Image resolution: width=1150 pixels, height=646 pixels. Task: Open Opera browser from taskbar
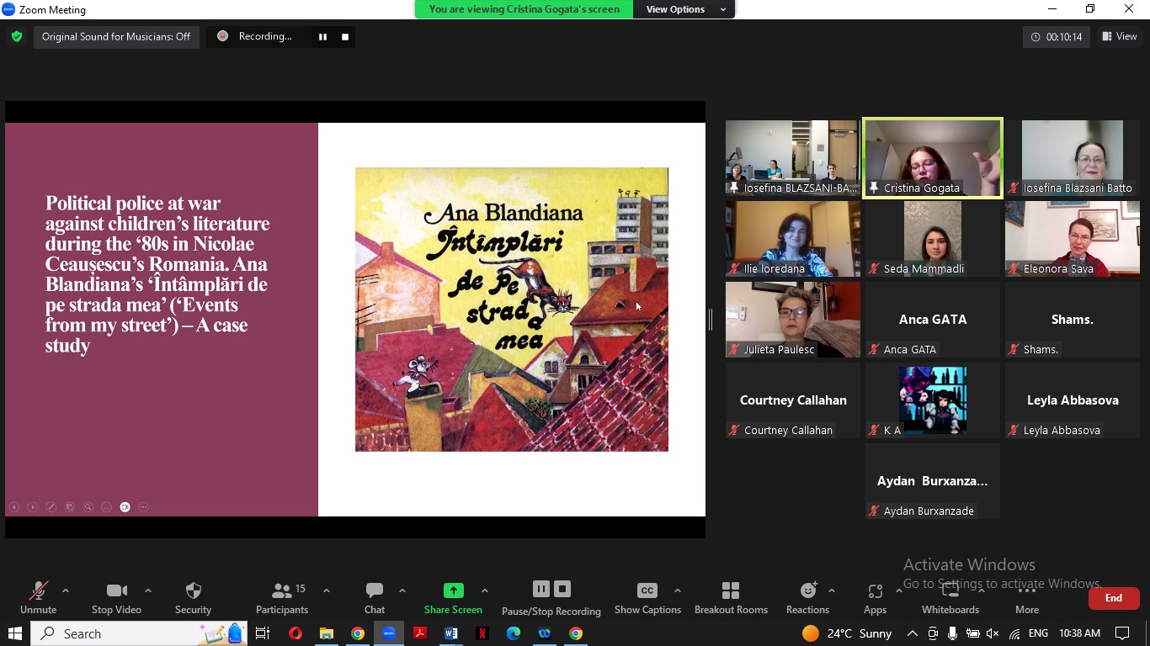pyautogui.click(x=295, y=633)
